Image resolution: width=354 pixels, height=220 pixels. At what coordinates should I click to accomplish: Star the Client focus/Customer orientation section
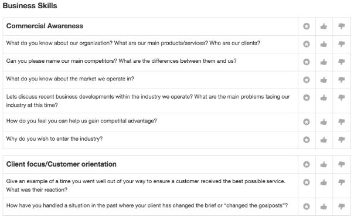click(307, 164)
